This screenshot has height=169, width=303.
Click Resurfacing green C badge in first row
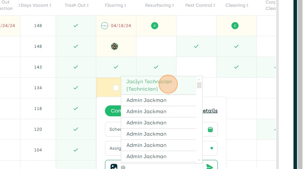pyautogui.click(x=155, y=26)
